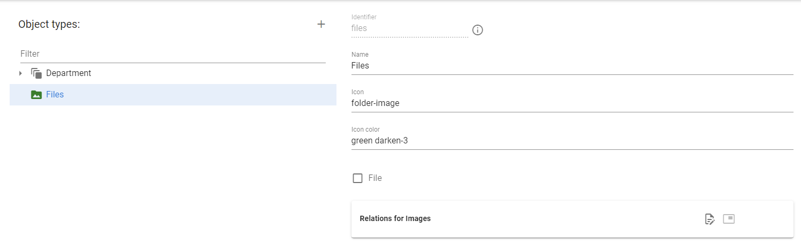Expand the Department tree node arrow
The width and height of the screenshot is (801, 243).
pyautogui.click(x=20, y=73)
